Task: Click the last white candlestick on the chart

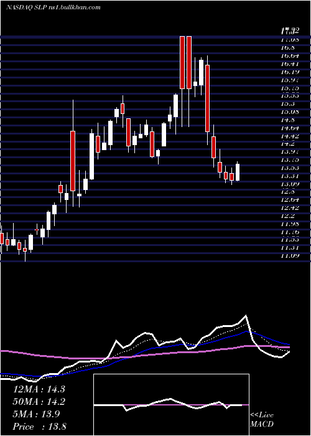Action: [x=238, y=173]
